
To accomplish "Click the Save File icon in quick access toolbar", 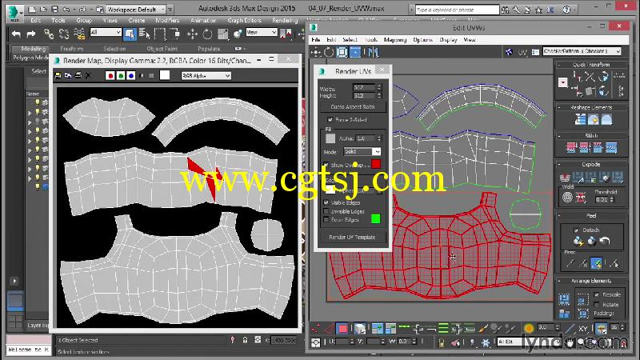I will click(x=54, y=9).
